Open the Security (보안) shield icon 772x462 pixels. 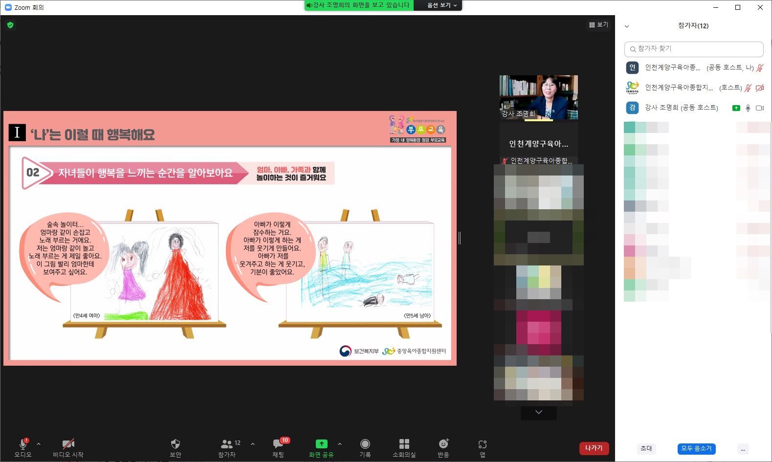coord(175,444)
